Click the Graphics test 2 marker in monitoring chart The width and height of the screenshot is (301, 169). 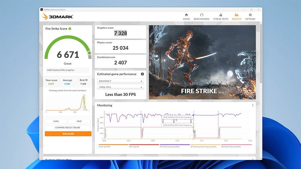(142, 132)
